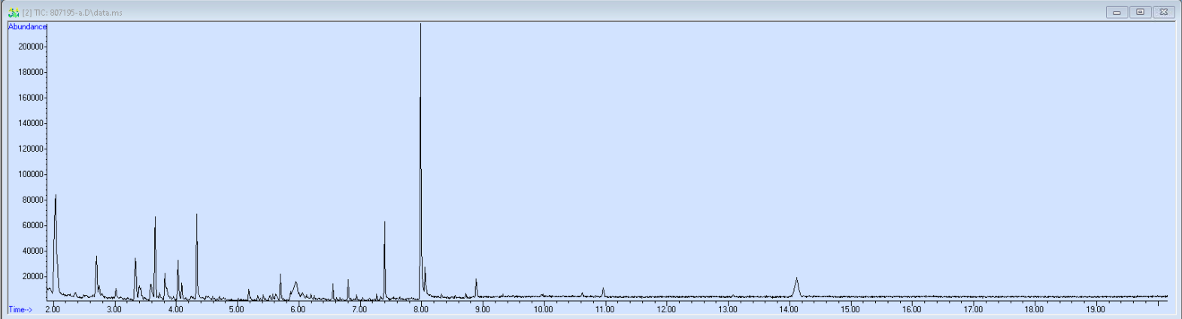
Task: Click the 160000 abundance tick label
Action: 31,98
